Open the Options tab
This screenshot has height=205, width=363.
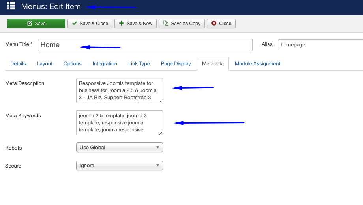coord(73,64)
